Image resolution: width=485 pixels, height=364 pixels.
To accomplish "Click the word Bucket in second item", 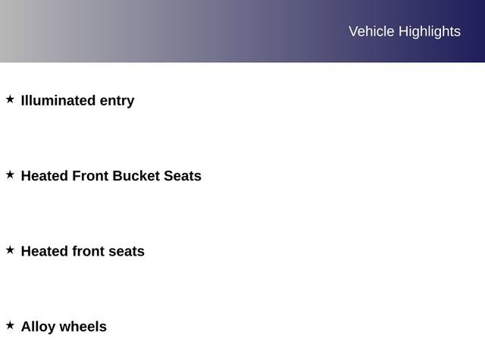I will (136, 176).
